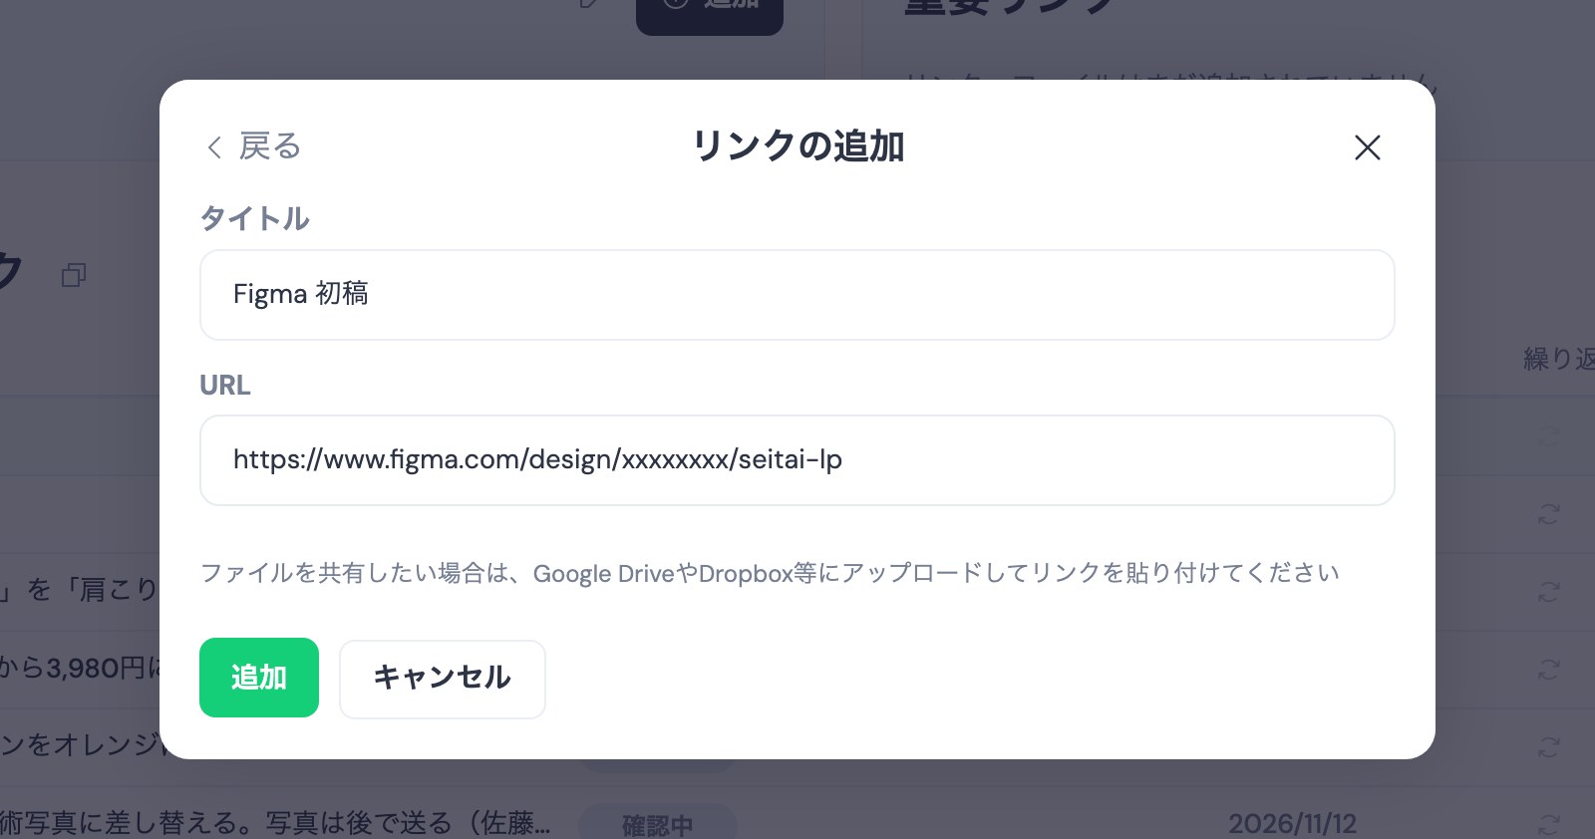
Task: Click the 確認中 status badge in the background
Action: tap(658, 823)
